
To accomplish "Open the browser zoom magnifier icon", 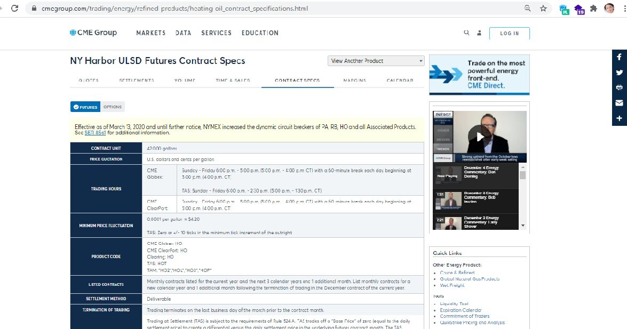I will (x=527, y=8).
